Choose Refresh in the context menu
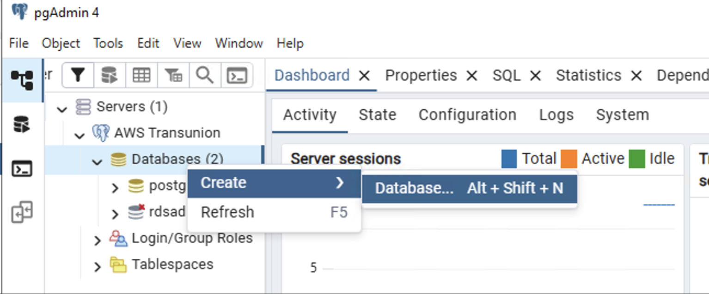 click(x=274, y=212)
